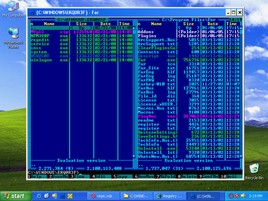
Task: Select NFM3V0F exe in the left panel
Action: [x=81, y=36]
